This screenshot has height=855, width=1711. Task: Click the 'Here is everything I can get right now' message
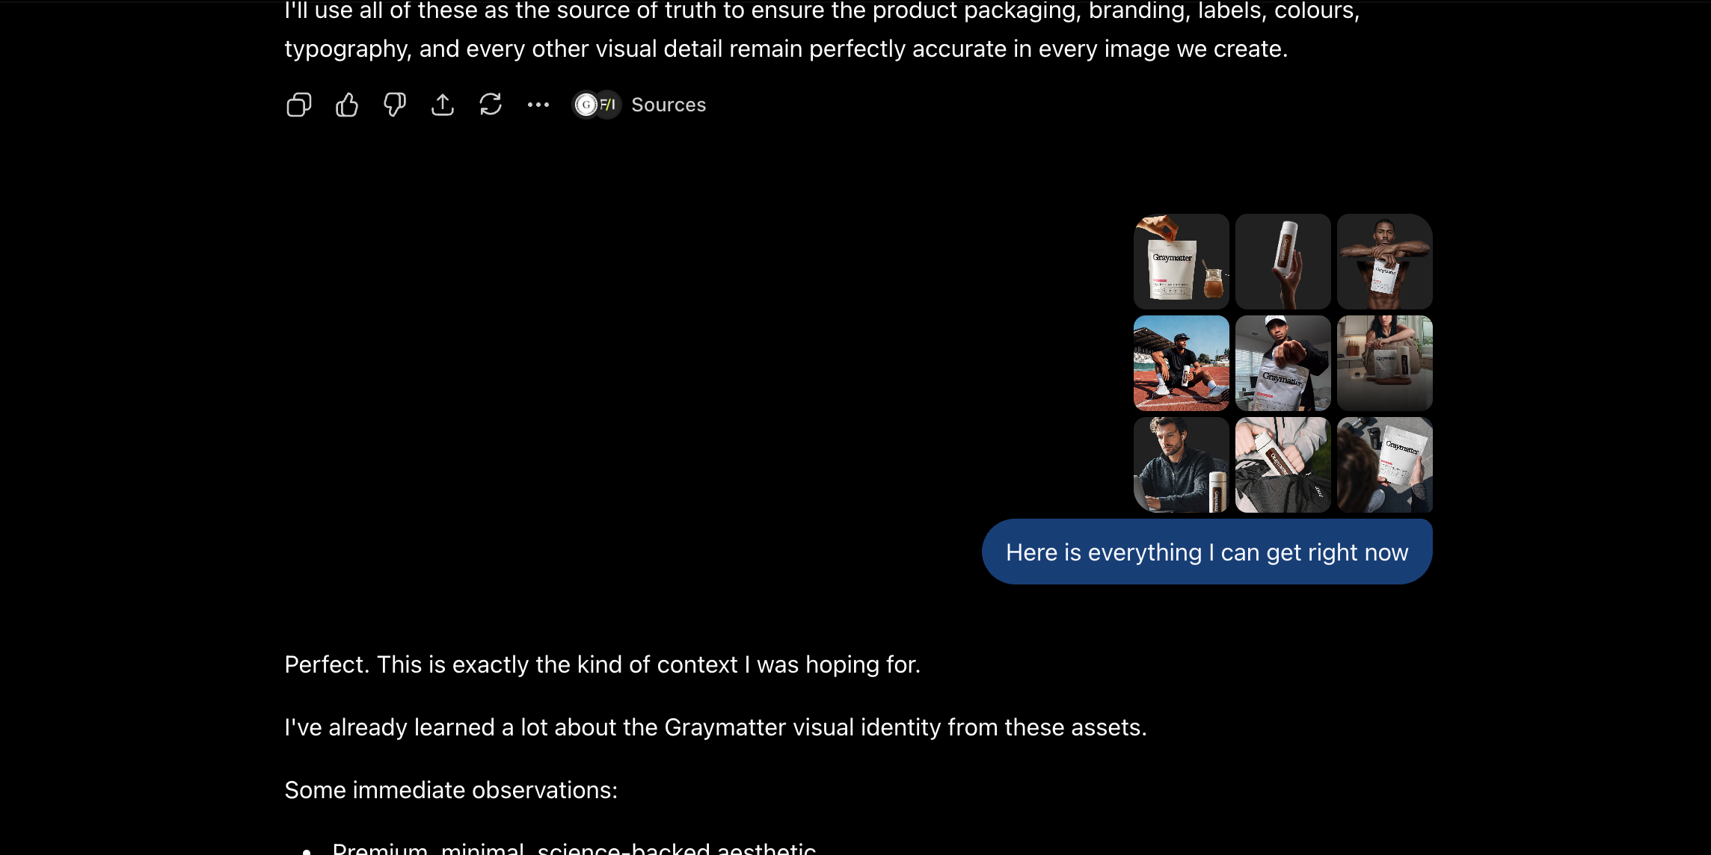[x=1207, y=552]
